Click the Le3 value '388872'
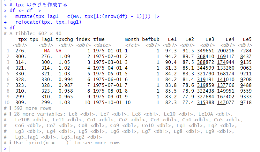Image resolution: width=260 pixels, height=152 pixels. (x=205, y=62)
